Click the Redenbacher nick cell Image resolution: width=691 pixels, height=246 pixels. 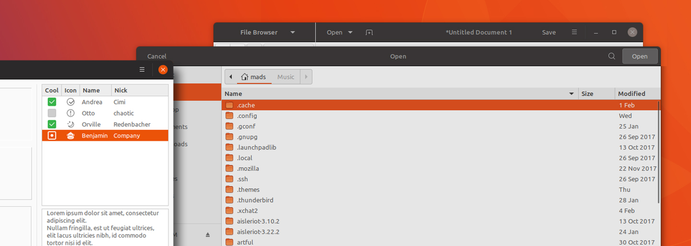(132, 124)
